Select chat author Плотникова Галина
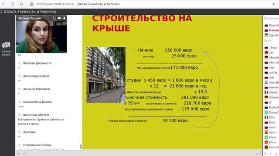This screenshot has width=279, height=156. click(37, 145)
